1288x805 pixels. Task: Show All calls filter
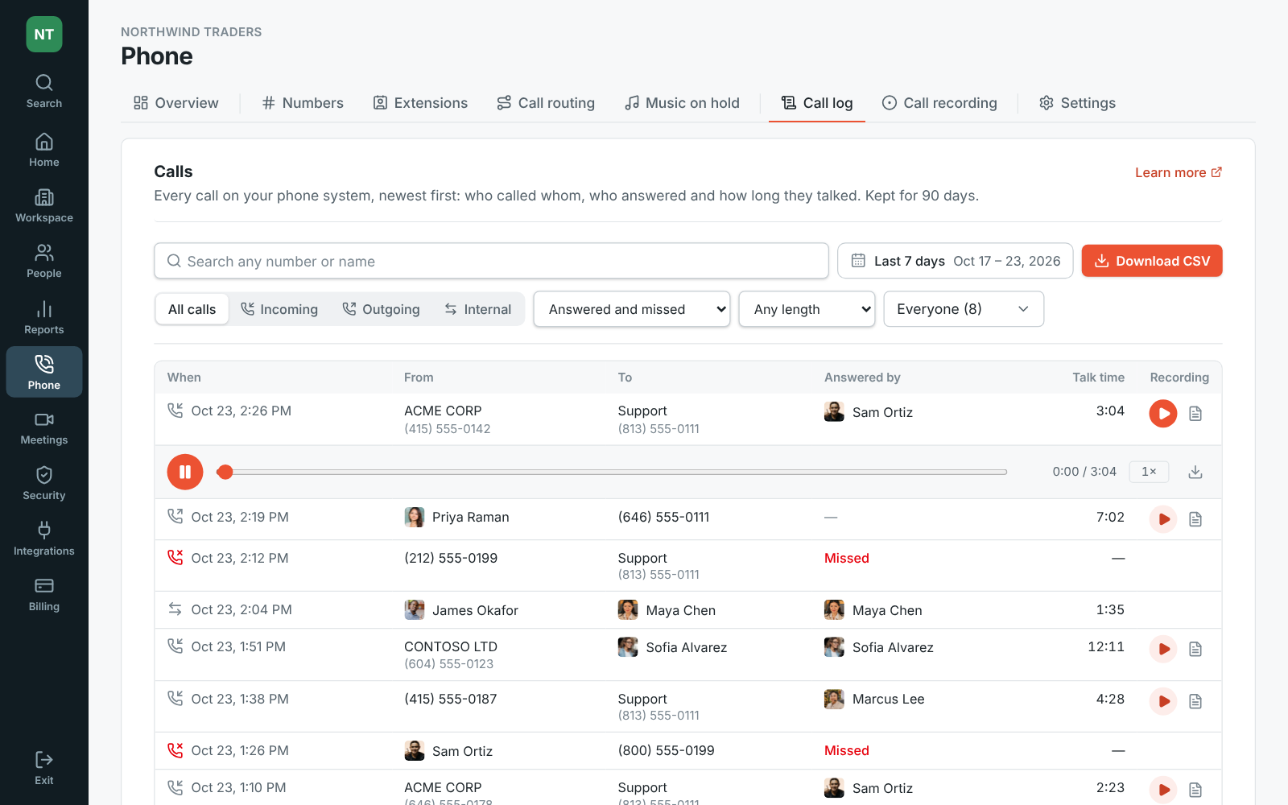click(192, 309)
